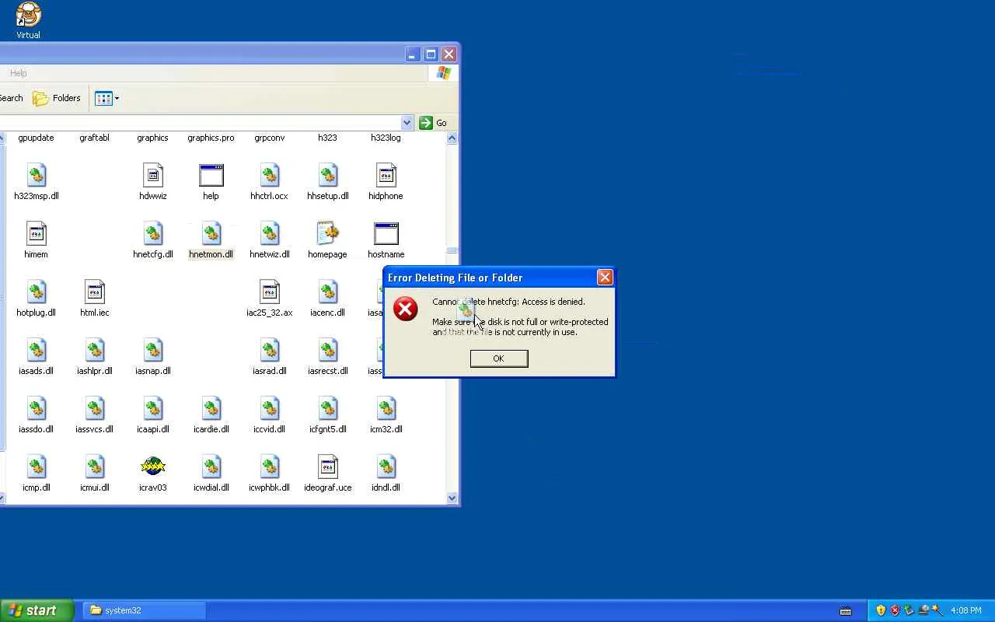Viewport: 995px width, 622px height.
Task: Click the yellow security shield tray icon
Action: (x=881, y=610)
